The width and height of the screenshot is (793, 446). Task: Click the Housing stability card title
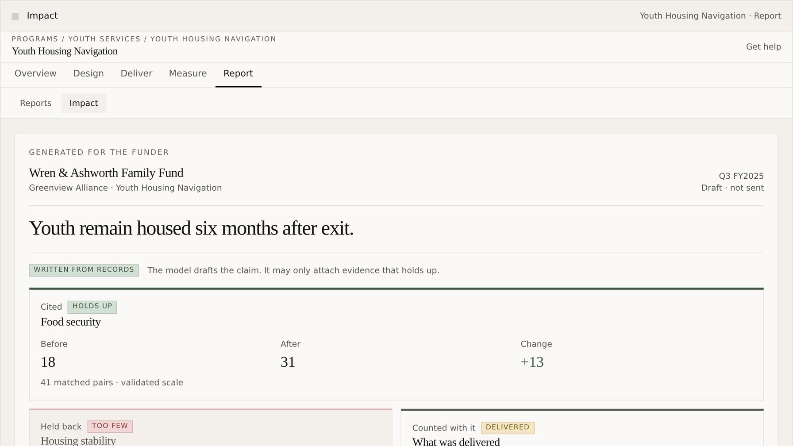click(x=78, y=441)
